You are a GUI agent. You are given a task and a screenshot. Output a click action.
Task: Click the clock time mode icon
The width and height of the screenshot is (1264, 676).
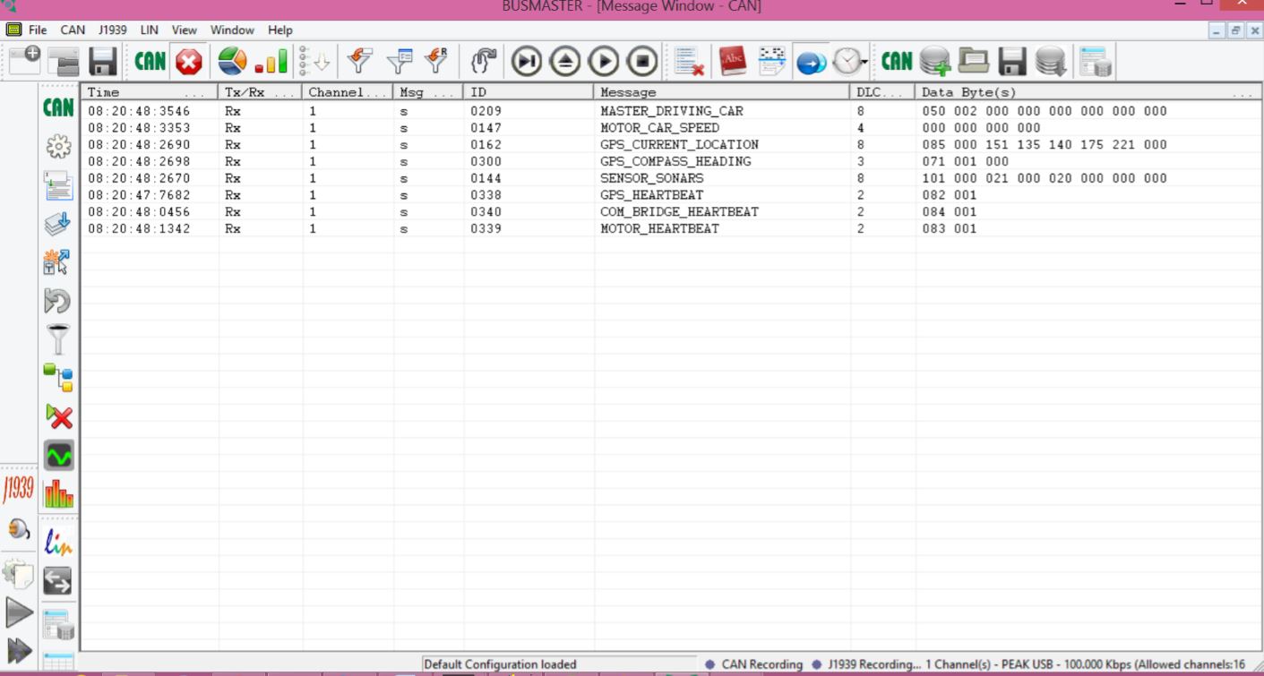click(x=846, y=61)
